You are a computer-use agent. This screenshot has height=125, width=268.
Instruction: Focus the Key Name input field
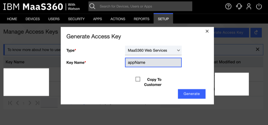click(153, 62)
